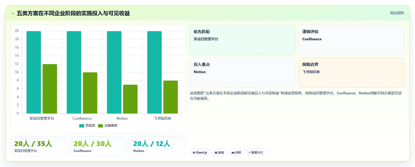
Task: Open the 谨慎评估 card
Action: [352, 40]
